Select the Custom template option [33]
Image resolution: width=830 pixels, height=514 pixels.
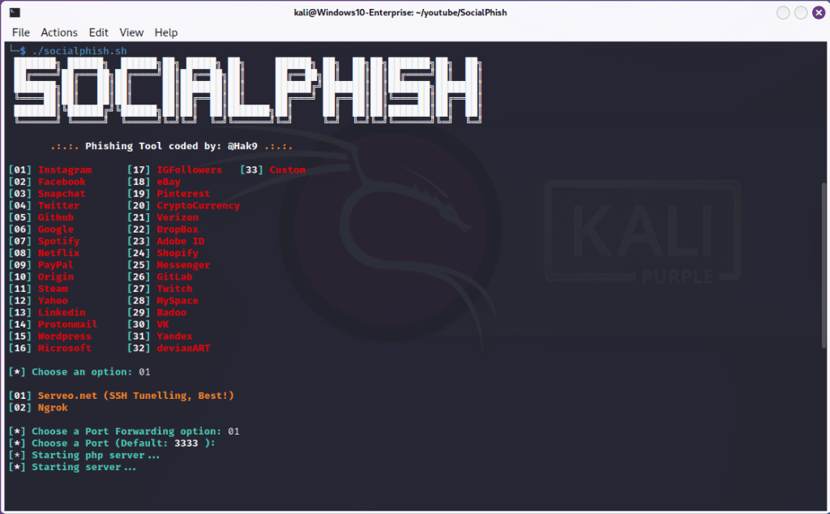[x=288, y=169]
